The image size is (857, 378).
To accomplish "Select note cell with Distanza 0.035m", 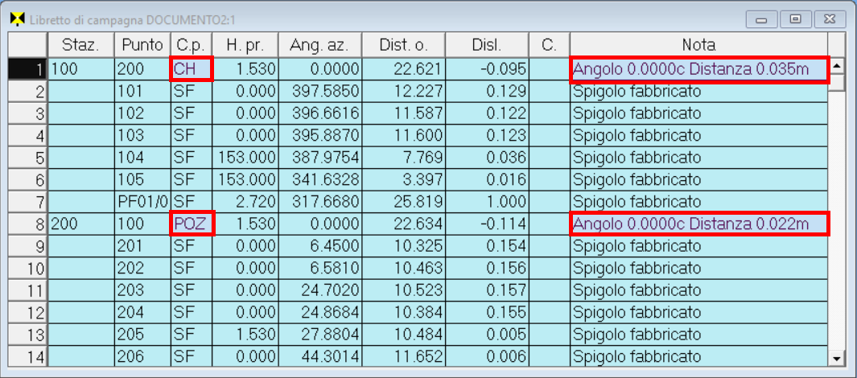I will (698, 70).
